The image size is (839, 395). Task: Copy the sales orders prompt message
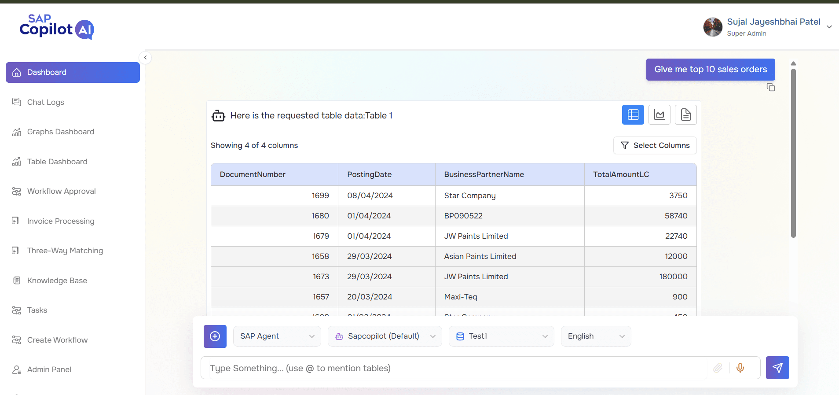click(771, 87)
